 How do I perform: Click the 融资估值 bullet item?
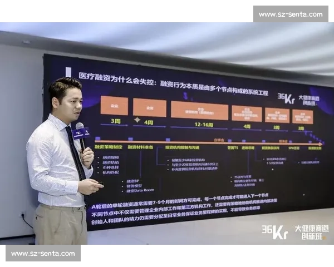click(111, 162)
